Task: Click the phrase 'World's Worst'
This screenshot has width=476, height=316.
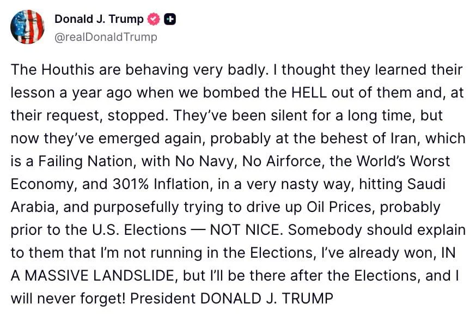Action: 403,161
